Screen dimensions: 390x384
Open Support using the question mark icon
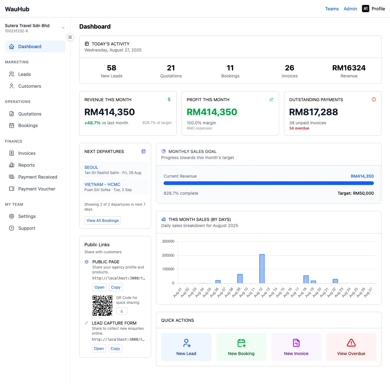pyautogui.click(x=12, y=228)
